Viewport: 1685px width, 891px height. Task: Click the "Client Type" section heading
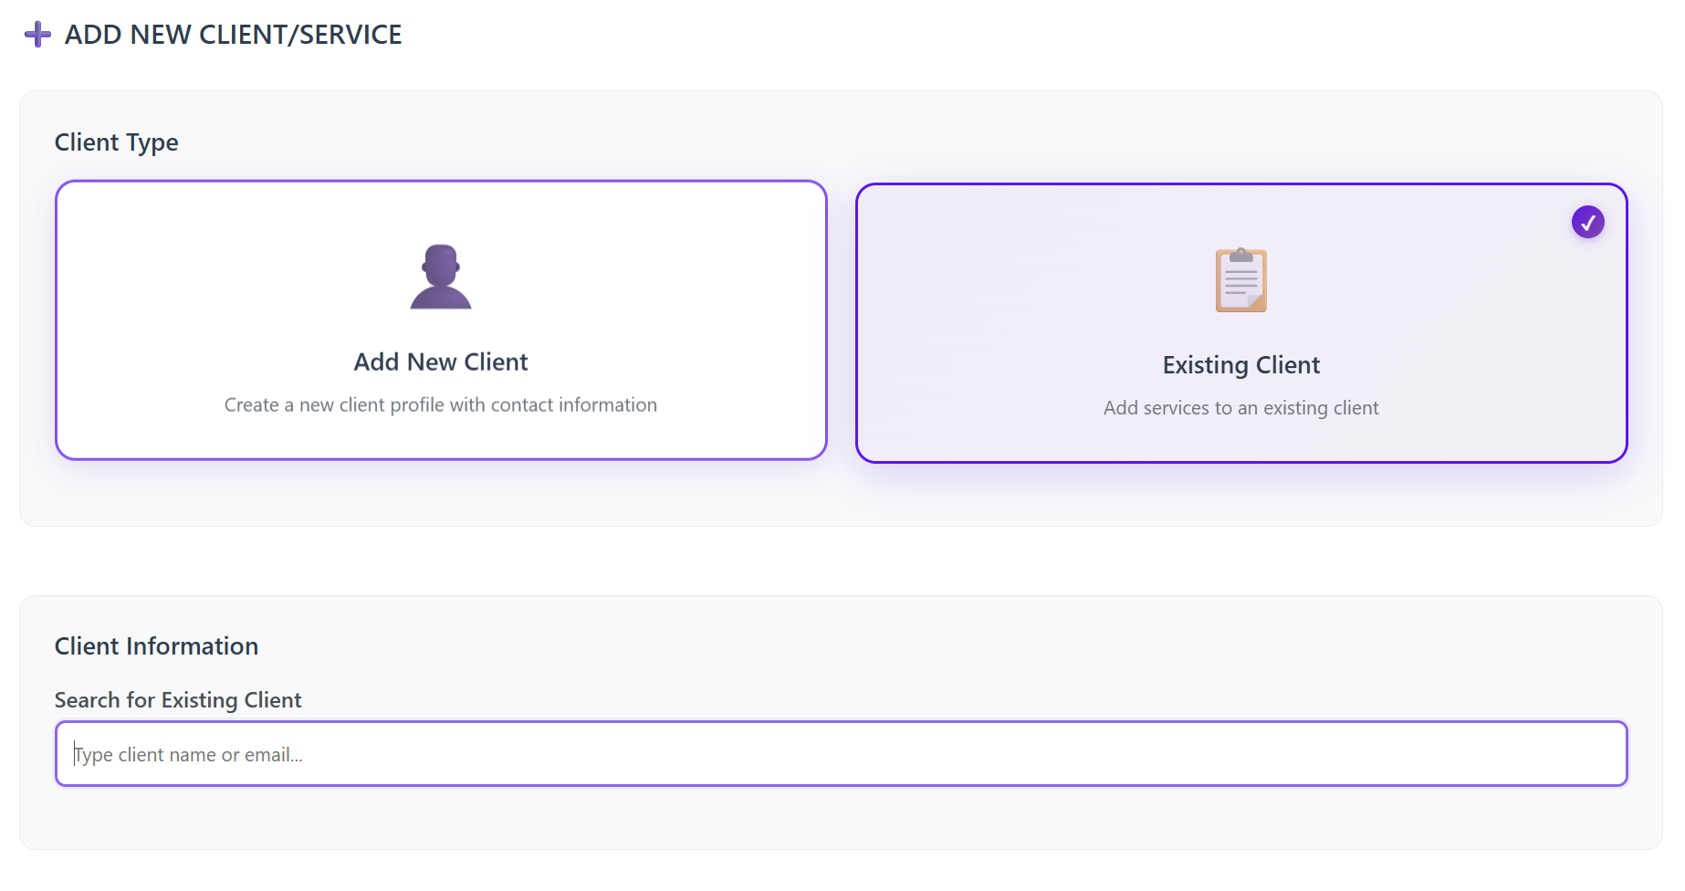coord(117,142)
